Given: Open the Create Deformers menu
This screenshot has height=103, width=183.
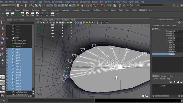Looking at the screenshot, I should click(71, 2).
